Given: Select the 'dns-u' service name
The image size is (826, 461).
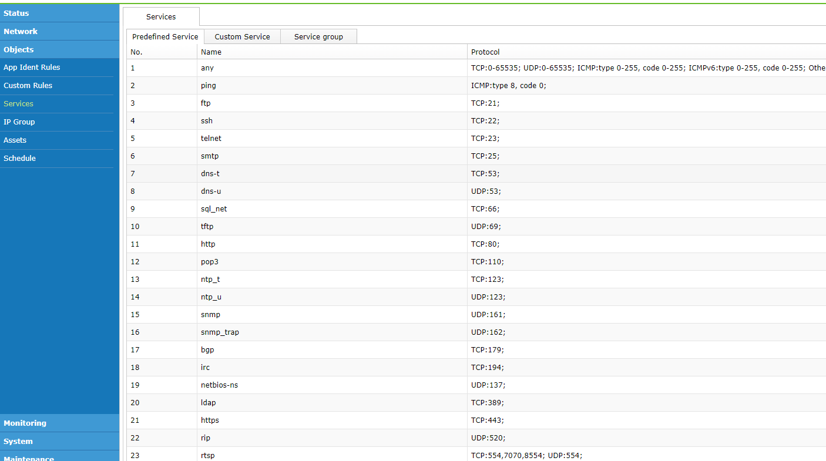Looking at the screenshot, I should [x=211, y=191].
